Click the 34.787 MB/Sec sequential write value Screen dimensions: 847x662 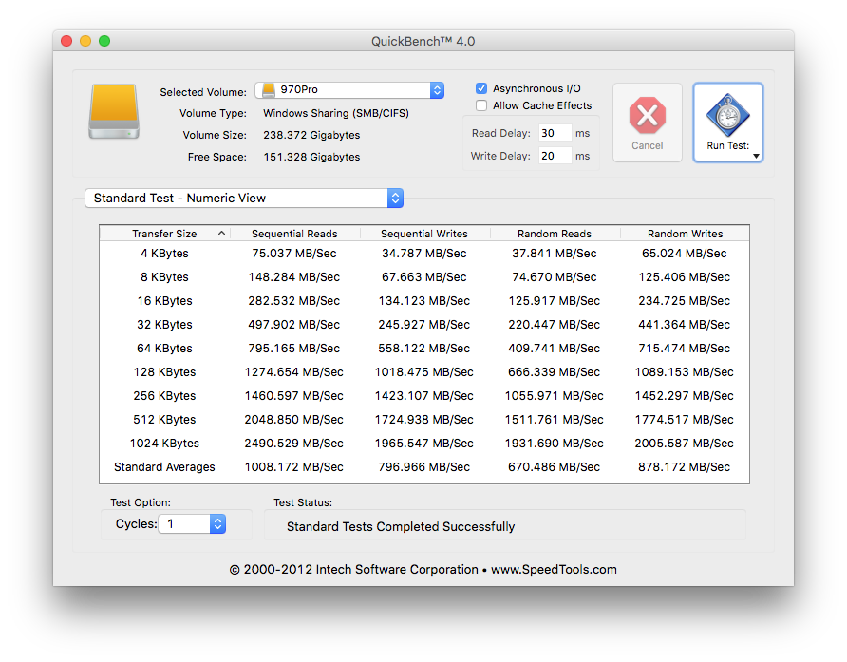pos(424,253)
